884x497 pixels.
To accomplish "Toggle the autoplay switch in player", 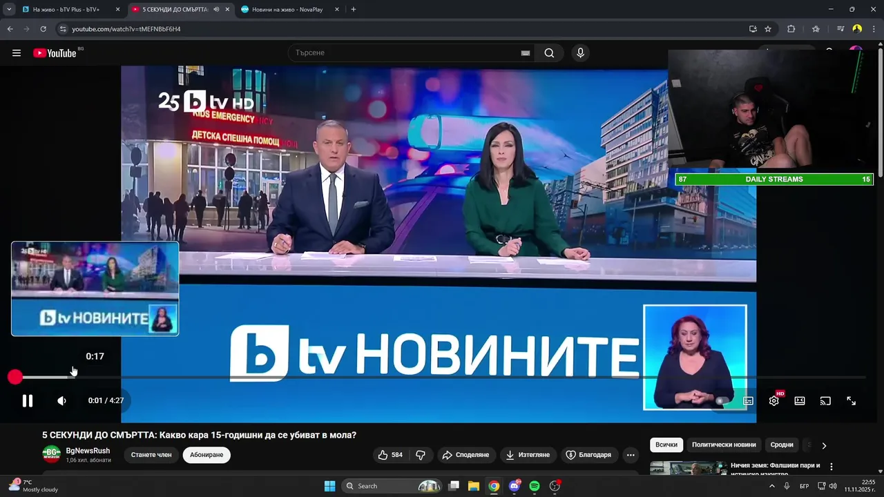I will pyautogui.click(x=721, y=400).
